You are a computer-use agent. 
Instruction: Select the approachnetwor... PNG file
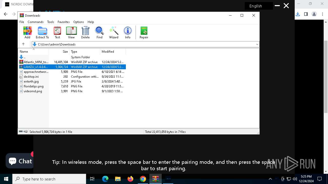pyautogui.click(x=72, y=72)
